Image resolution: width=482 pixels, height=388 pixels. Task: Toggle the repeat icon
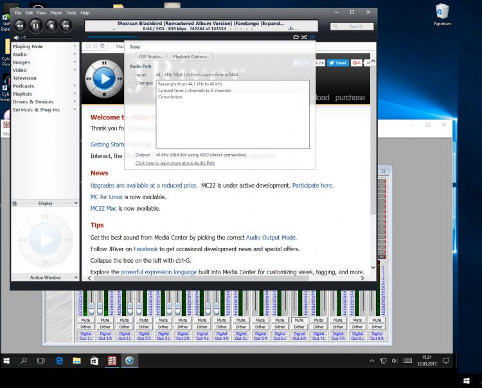pos(296,37)
